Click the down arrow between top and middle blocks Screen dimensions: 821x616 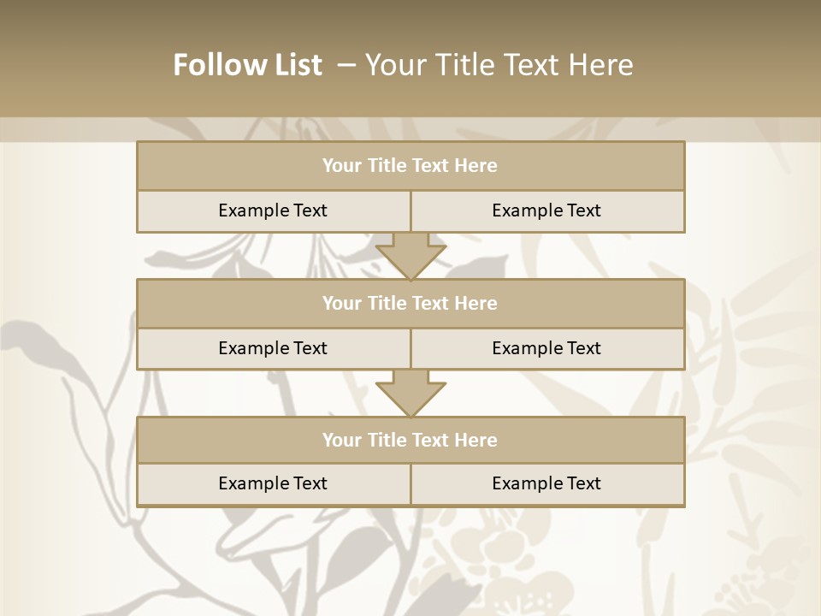point(410,256)
